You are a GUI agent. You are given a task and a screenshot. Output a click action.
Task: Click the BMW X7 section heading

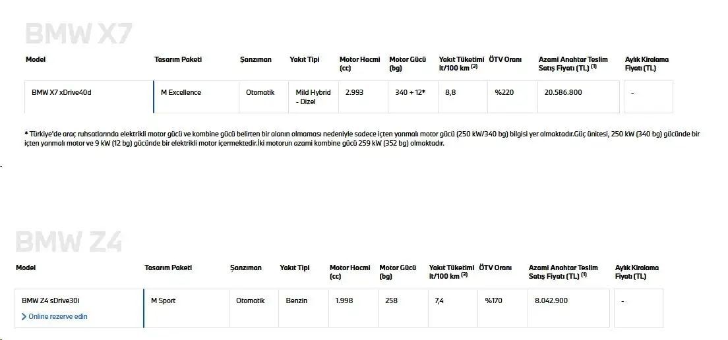pyautogui.click(x=79, y=34)
